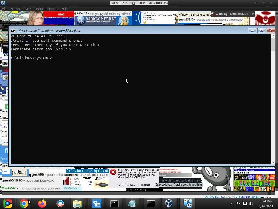Open File Explorer from the taskbar

77,204
